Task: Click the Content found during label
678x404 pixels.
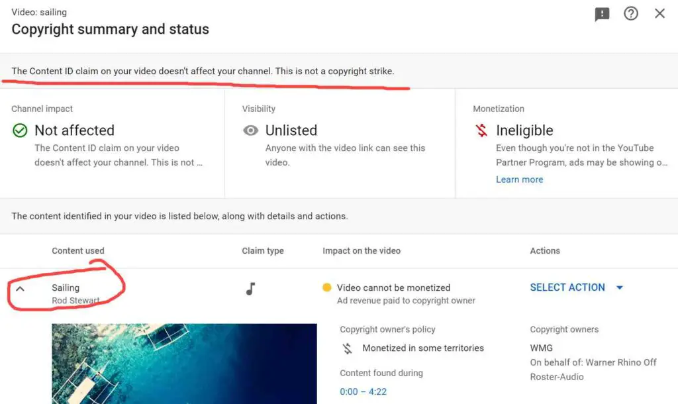Action: (x=381, y=373)
